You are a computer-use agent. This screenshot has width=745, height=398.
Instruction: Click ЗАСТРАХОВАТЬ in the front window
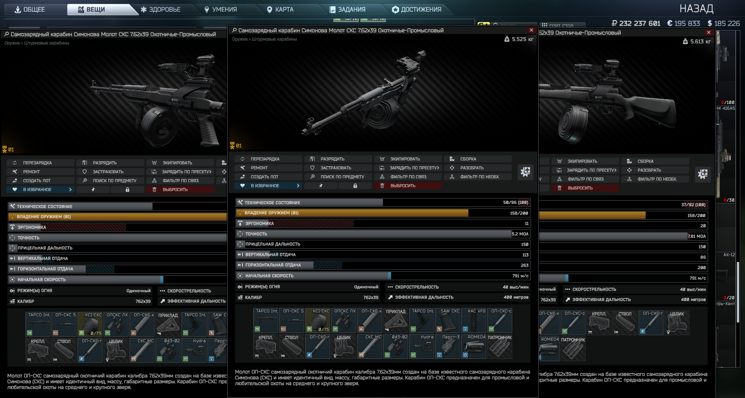[x=338, y=168]
